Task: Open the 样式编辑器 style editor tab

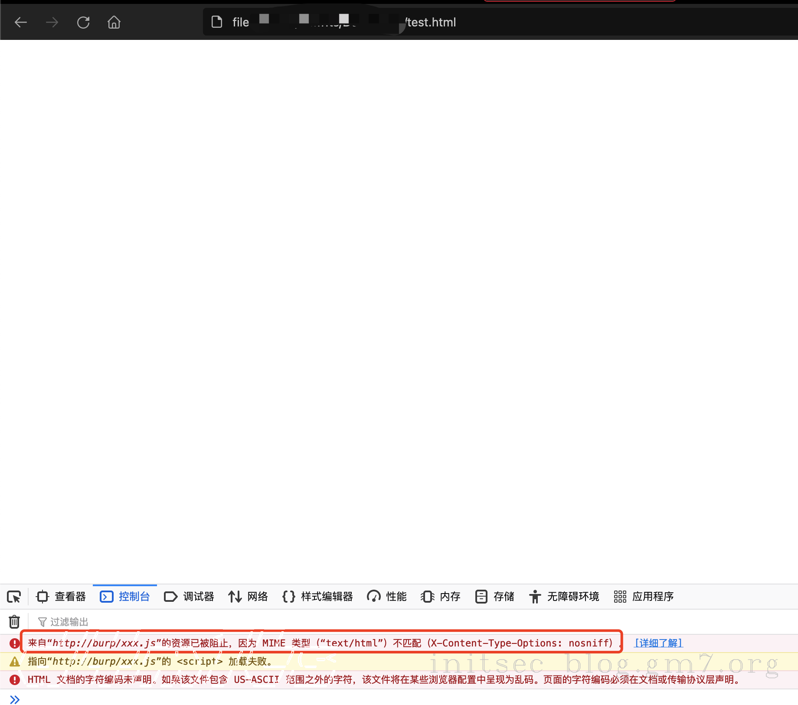Action: [x=317, y=597]
